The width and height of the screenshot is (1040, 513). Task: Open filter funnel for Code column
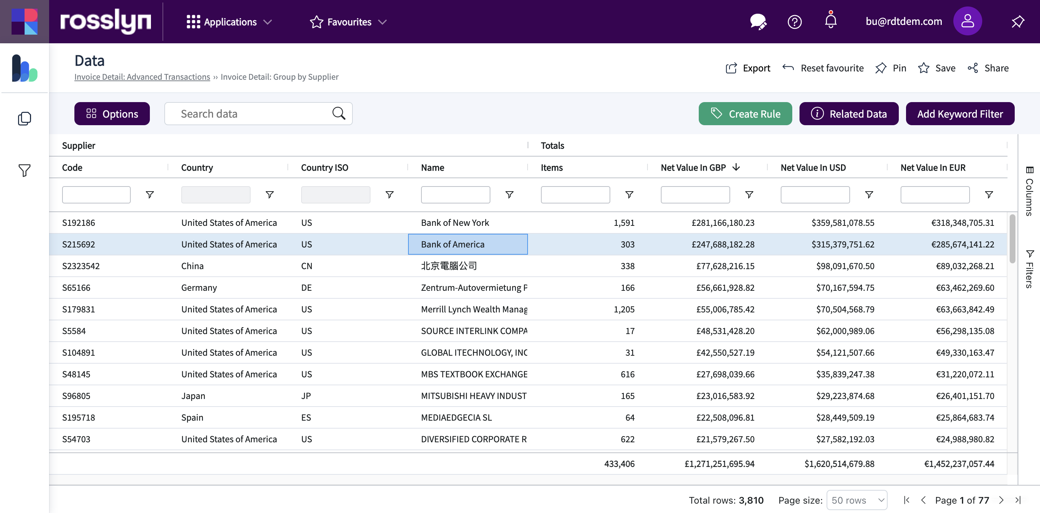(x=150, y=195)
